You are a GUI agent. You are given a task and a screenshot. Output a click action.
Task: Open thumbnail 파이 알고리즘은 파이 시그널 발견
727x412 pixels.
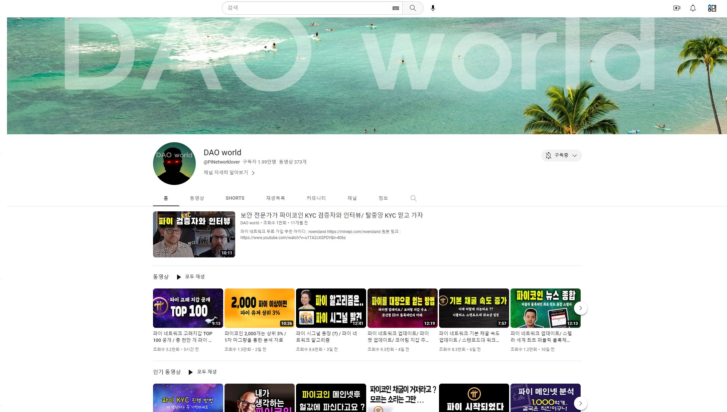[x=331, y=308]
